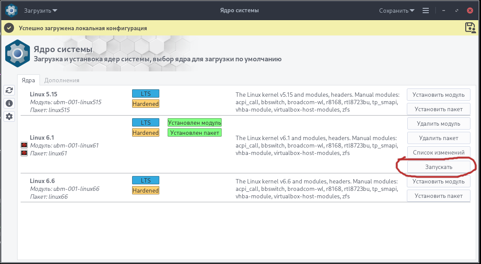Viewport: 481px width, 264px height.
Task: Open "Список изменений" for Linux 6.1
Action: point(438,152)
